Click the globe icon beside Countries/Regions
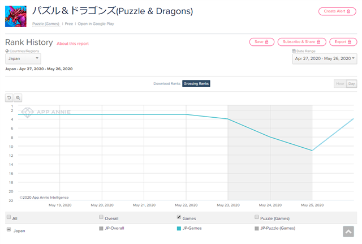The width and height of the screenshot is (362, 244). pos(7,51)
